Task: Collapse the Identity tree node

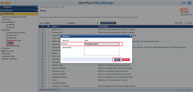Action: (1, 30)
